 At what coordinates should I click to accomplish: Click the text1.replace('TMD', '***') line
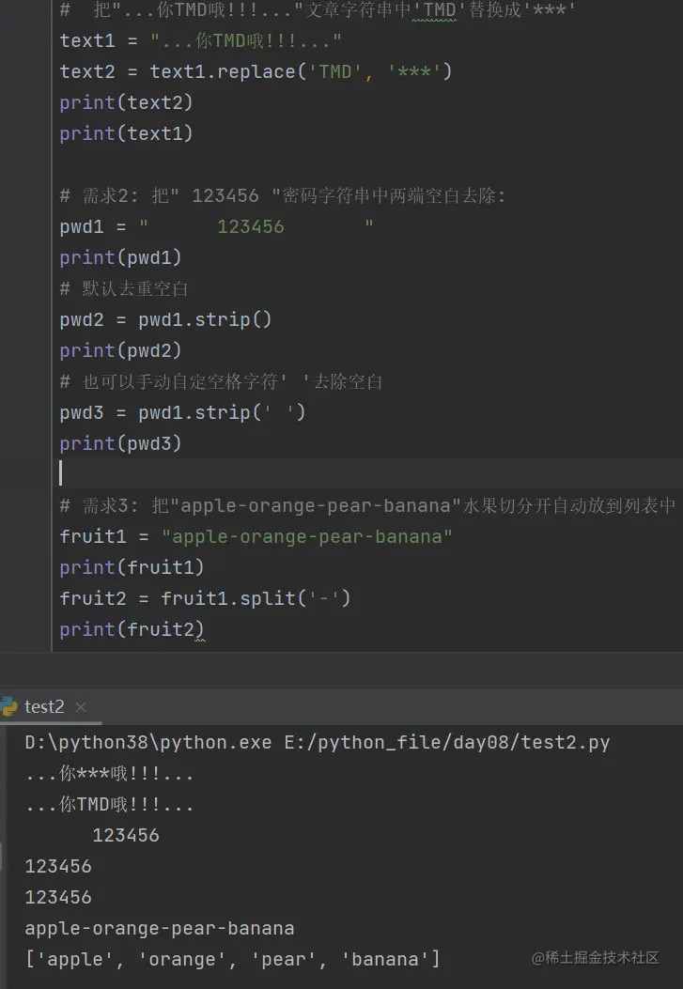tap(256, 71)
